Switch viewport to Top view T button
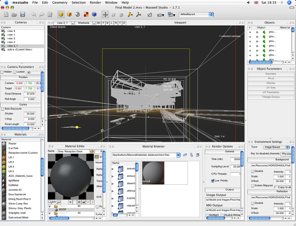Image resolution: width=296 pixels, height=226 pixels. click(120, 23)
